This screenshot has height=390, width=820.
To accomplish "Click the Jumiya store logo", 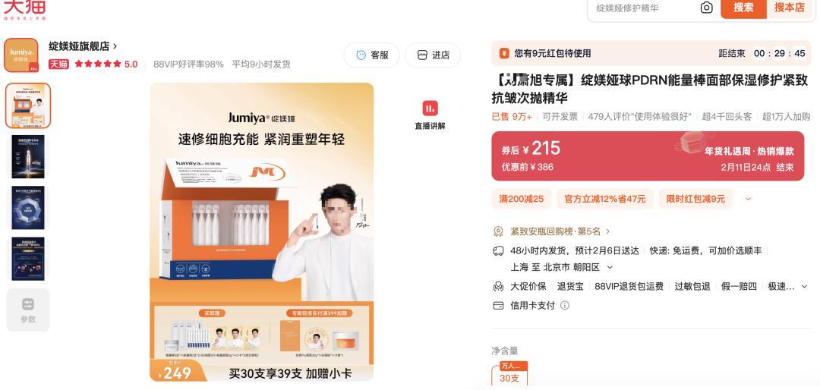I will [21, 55].
